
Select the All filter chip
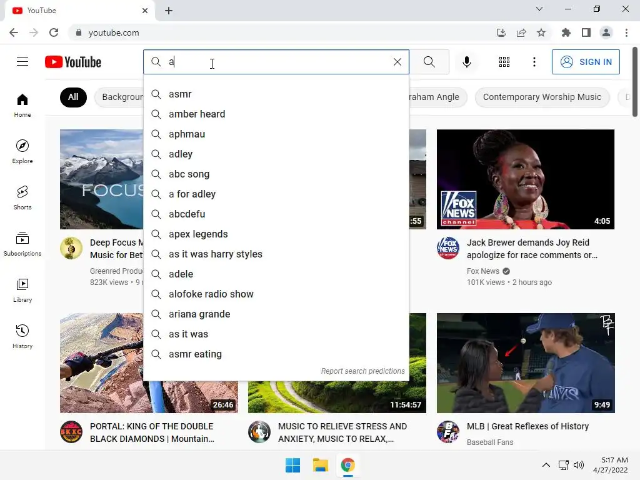73,97
